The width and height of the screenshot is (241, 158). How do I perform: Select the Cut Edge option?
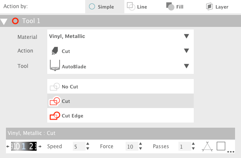(x=120, y=115)
